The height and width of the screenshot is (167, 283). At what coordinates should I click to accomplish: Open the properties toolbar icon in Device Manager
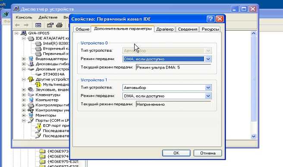tap(50, 25)
